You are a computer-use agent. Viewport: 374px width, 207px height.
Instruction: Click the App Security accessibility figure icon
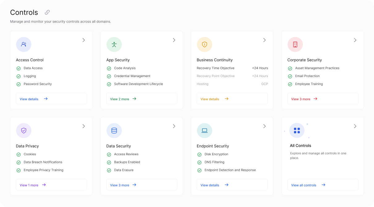click(x=114, y=44)
